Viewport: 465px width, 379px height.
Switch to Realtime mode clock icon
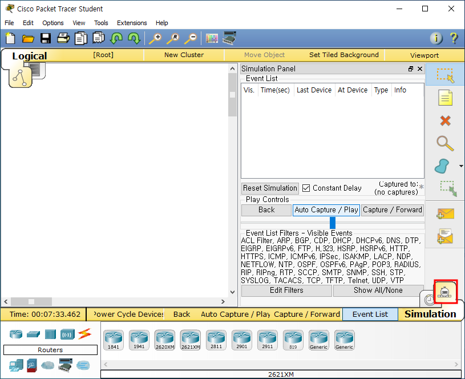coord(429,300)
